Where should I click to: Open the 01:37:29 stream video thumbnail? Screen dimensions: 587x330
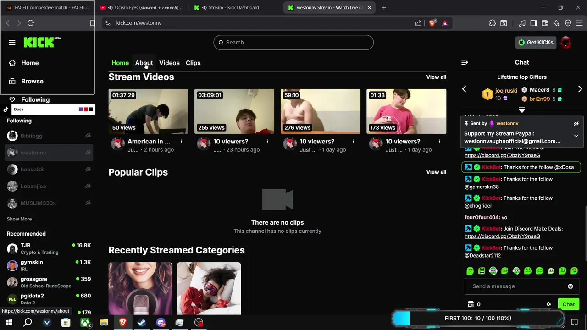coord(148,111)
